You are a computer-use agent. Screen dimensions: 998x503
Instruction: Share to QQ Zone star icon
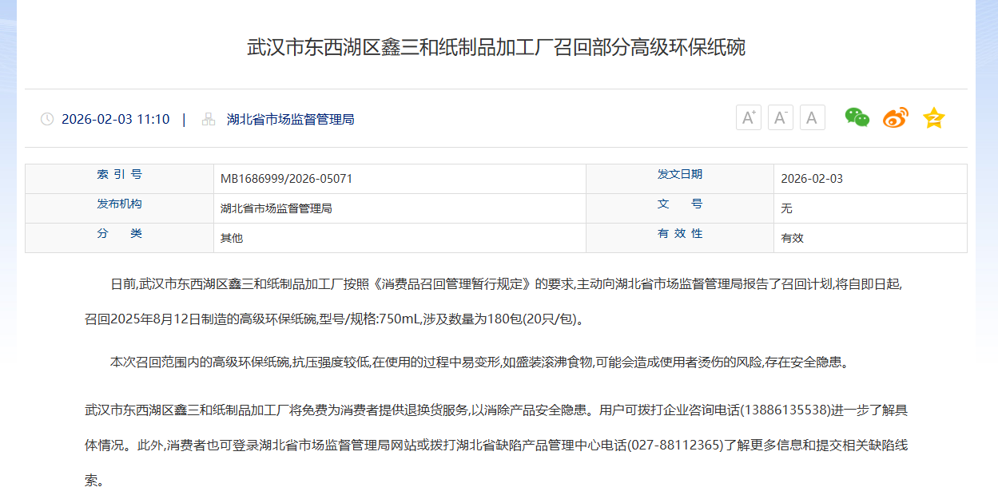click(x=933, y=118)
